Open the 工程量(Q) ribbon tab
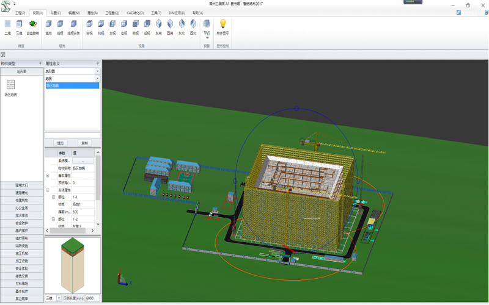Screen dimensions: 489x305 point(112,13)
